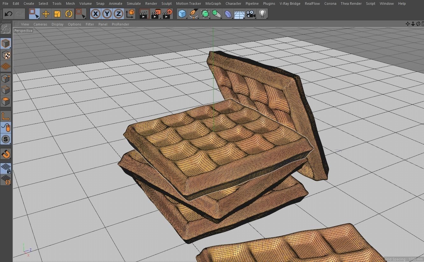The width and height of the screenshot is (424, 262).
Task: Open Camera objects flyout
Action: 251,14
